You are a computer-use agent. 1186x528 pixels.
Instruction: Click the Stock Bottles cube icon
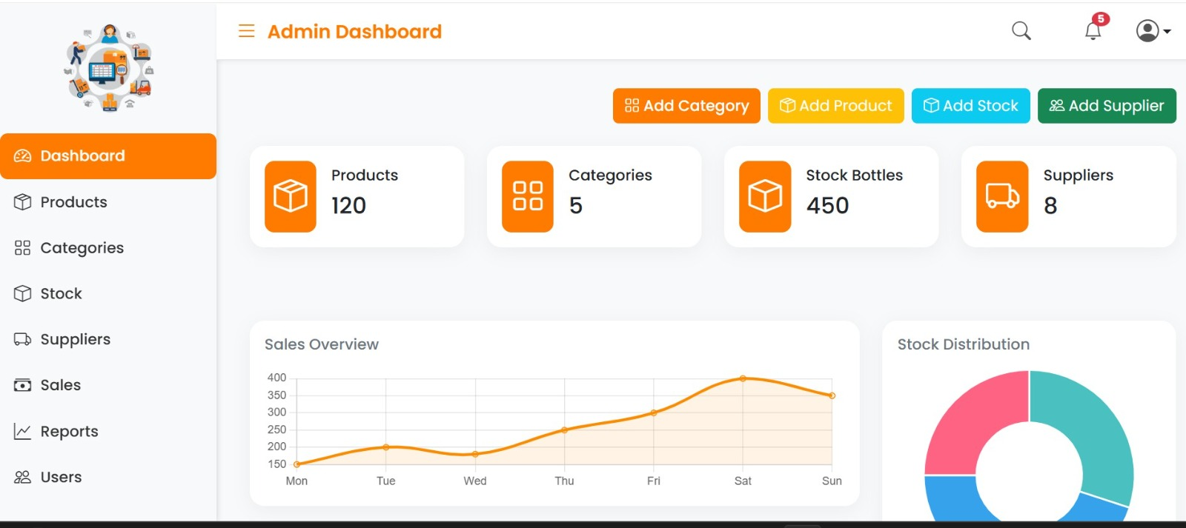click(x=765, y=196)
